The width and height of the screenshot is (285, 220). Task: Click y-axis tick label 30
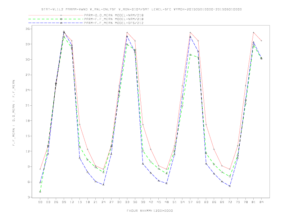pyautogui.click(x=27, y=60)
